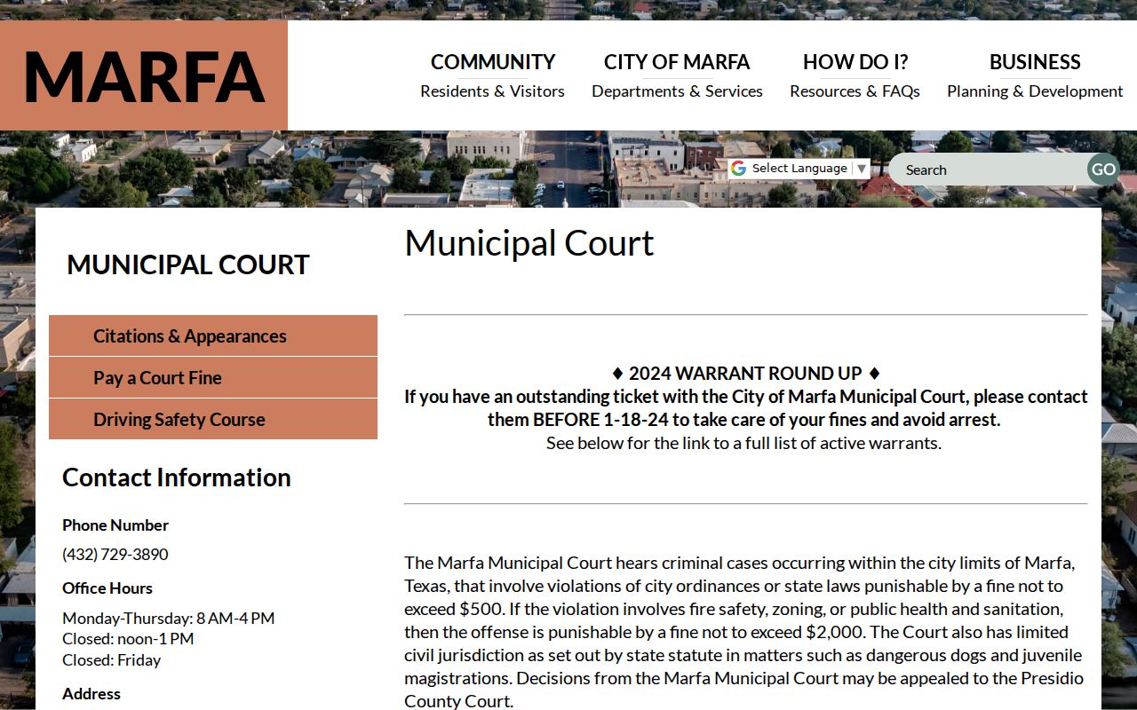Image resolution: width=1137 pixels, height=710 pixels.
Task: Click the phone number (432) 729-3890
Action: click(x=115, y=554)
